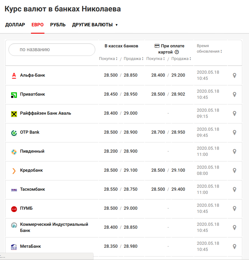Click the search by name field
Viewport: 249px width, 260px height.
click(x=52, y=50)
